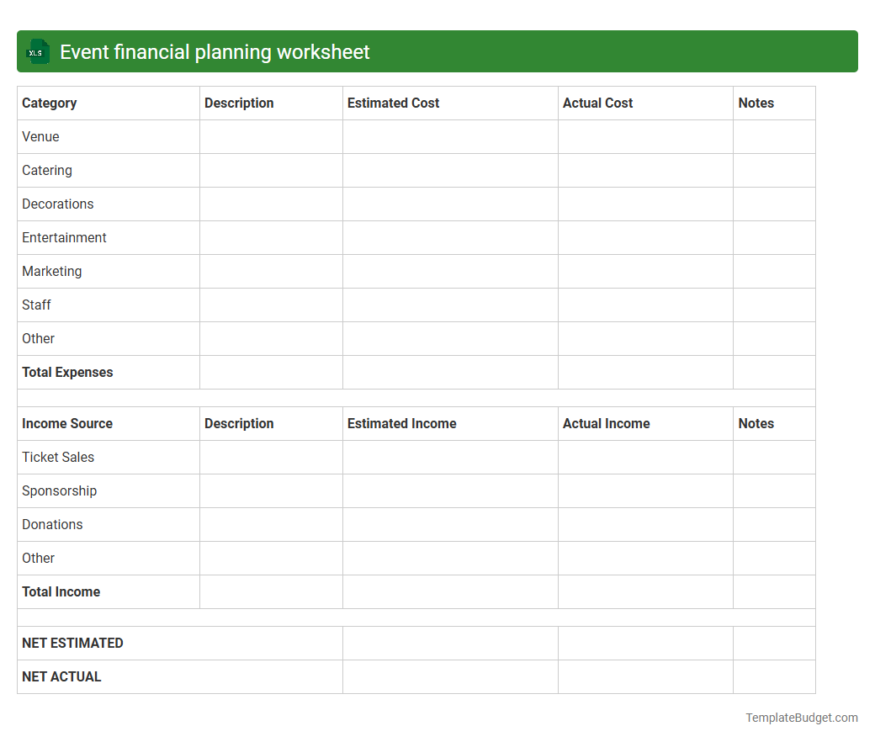Select the Staff row label

coord(36,305)
